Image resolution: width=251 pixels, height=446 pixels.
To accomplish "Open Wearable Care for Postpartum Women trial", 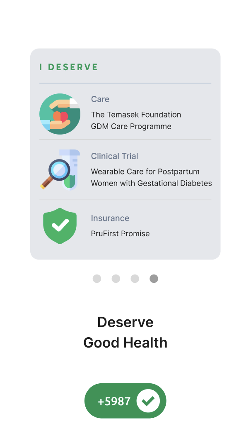I will (x=151, y=177).
